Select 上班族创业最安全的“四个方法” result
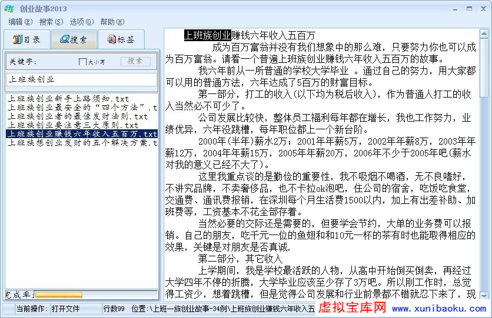The width and height of the screenshot is (492, 318). (x=81, y=108)
